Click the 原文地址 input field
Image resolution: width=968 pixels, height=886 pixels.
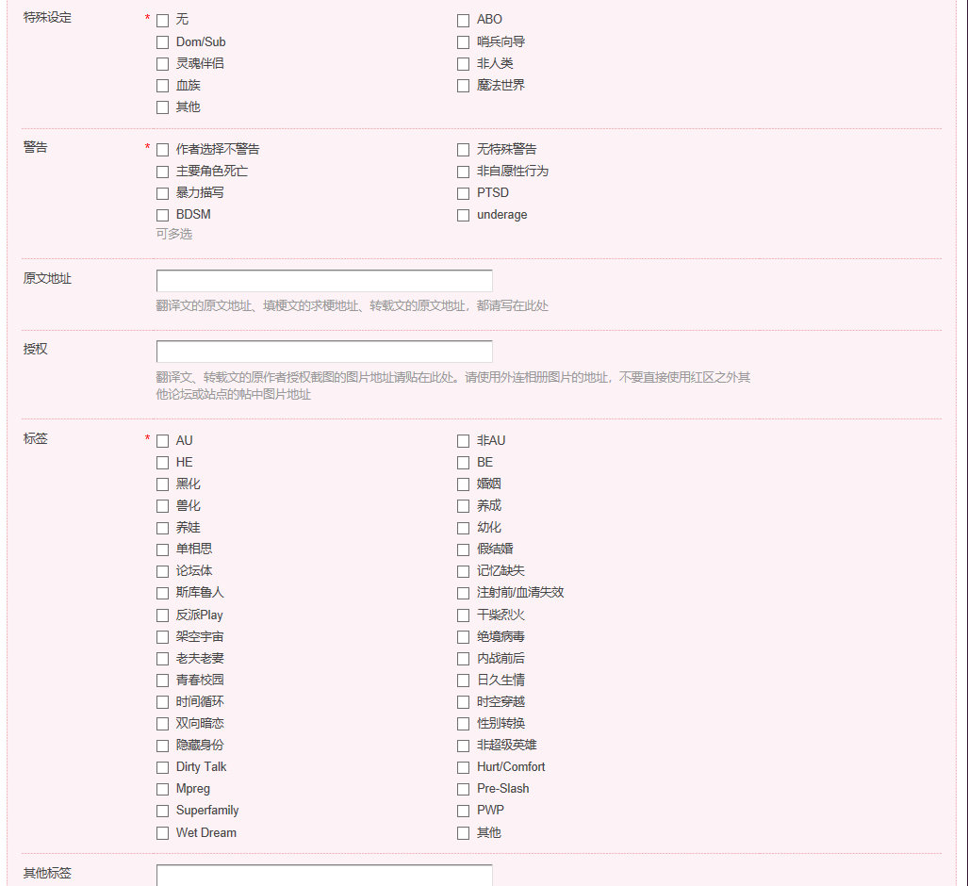[x=323, y=281]
